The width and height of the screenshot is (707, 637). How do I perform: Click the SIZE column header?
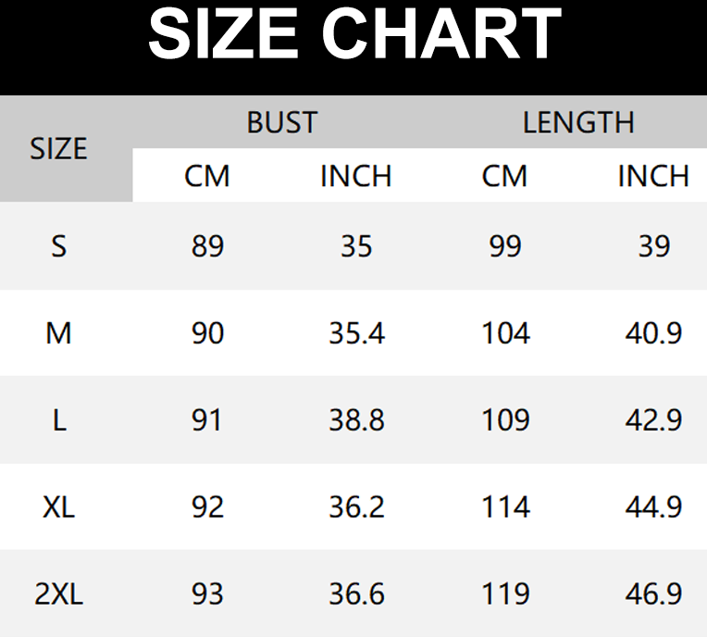point(58,149)
